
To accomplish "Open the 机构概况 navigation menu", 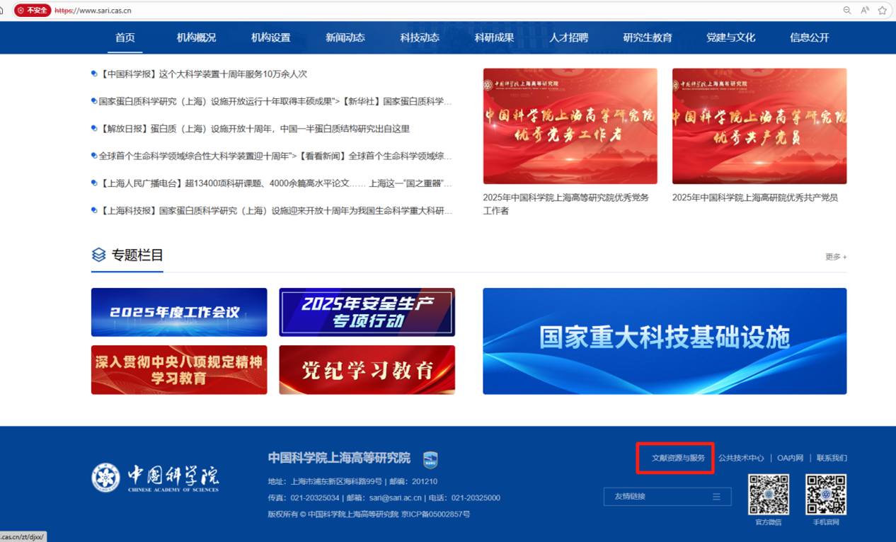I will pos(196,38).
